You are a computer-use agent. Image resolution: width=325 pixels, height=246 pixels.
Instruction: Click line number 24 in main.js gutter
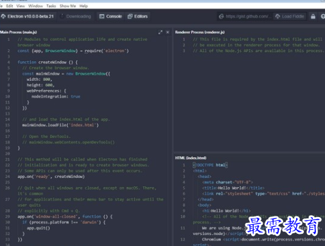tap(8, 177)
